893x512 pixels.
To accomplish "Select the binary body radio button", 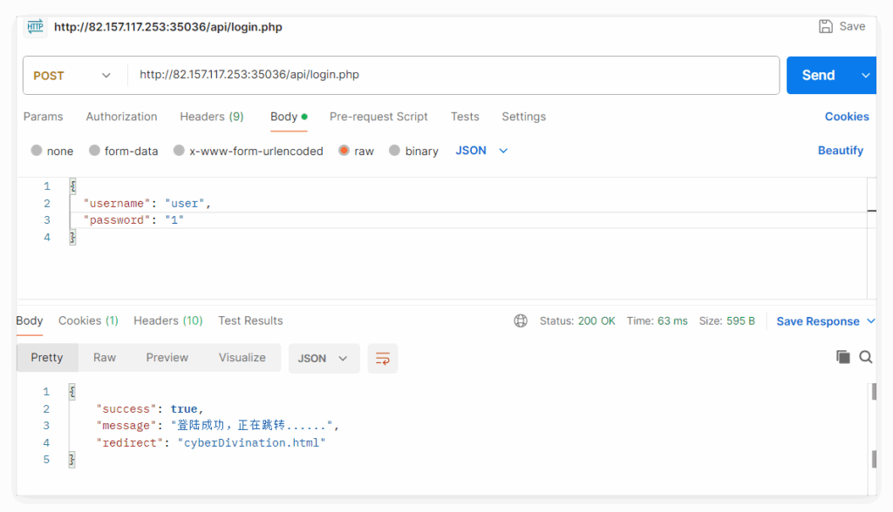I will coord(395,151).
